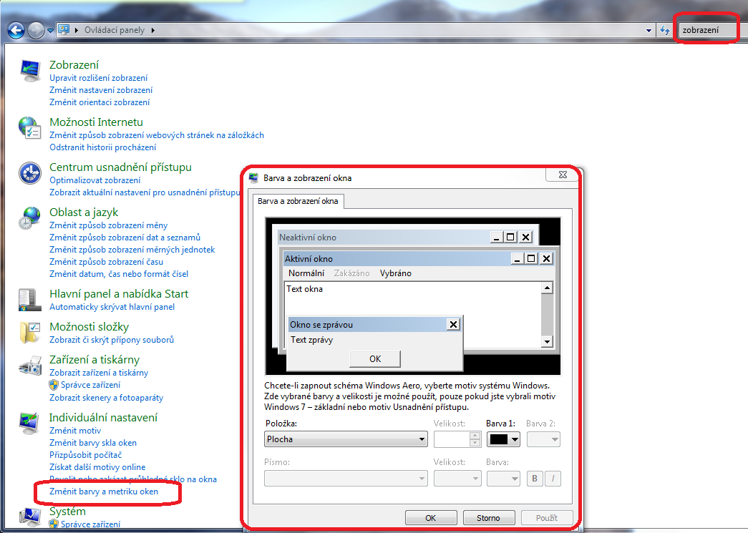Open the address bar history dropdown arrow
Viewport: 748px width, 533px height.
tap(649, 31)
